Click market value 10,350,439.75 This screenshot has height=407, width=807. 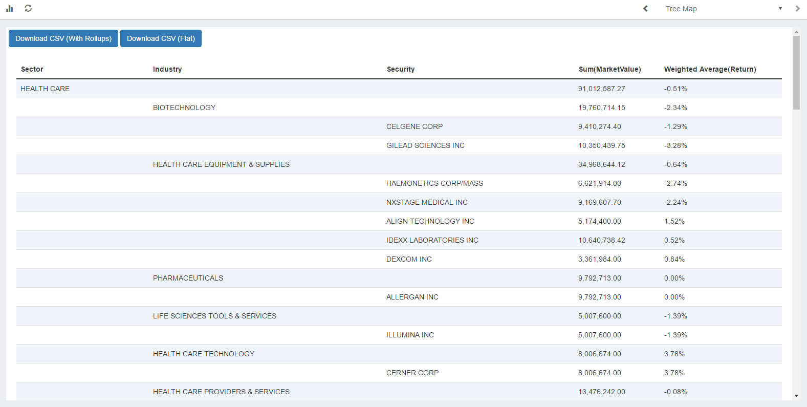coord(602,145)
